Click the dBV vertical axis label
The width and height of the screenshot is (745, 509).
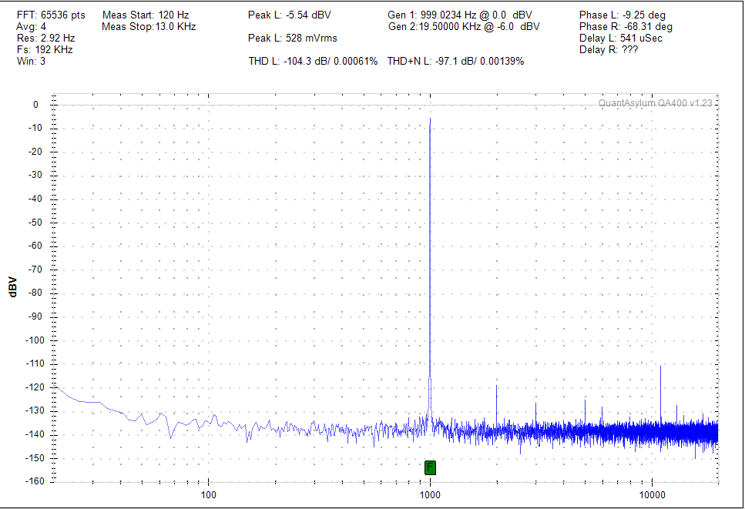[13, 286]
